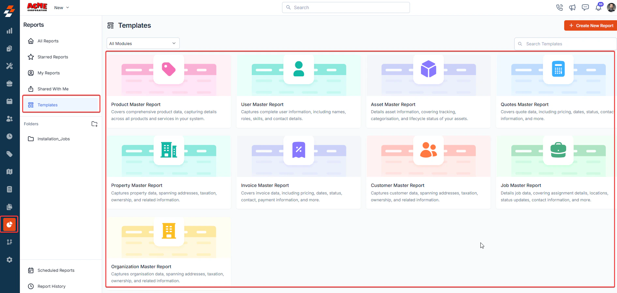Click the app logo at top left
Viewport: 617px width, 293px height.
point(9,11)
